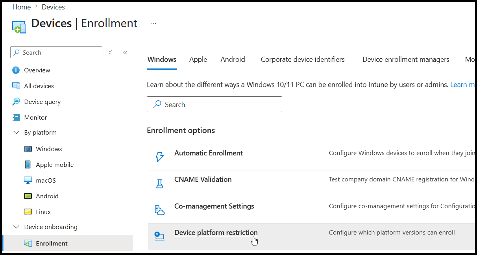Click the Apple mobile phone icon
This screenshot has width=477, height=255.
click(x=28, y=164)
